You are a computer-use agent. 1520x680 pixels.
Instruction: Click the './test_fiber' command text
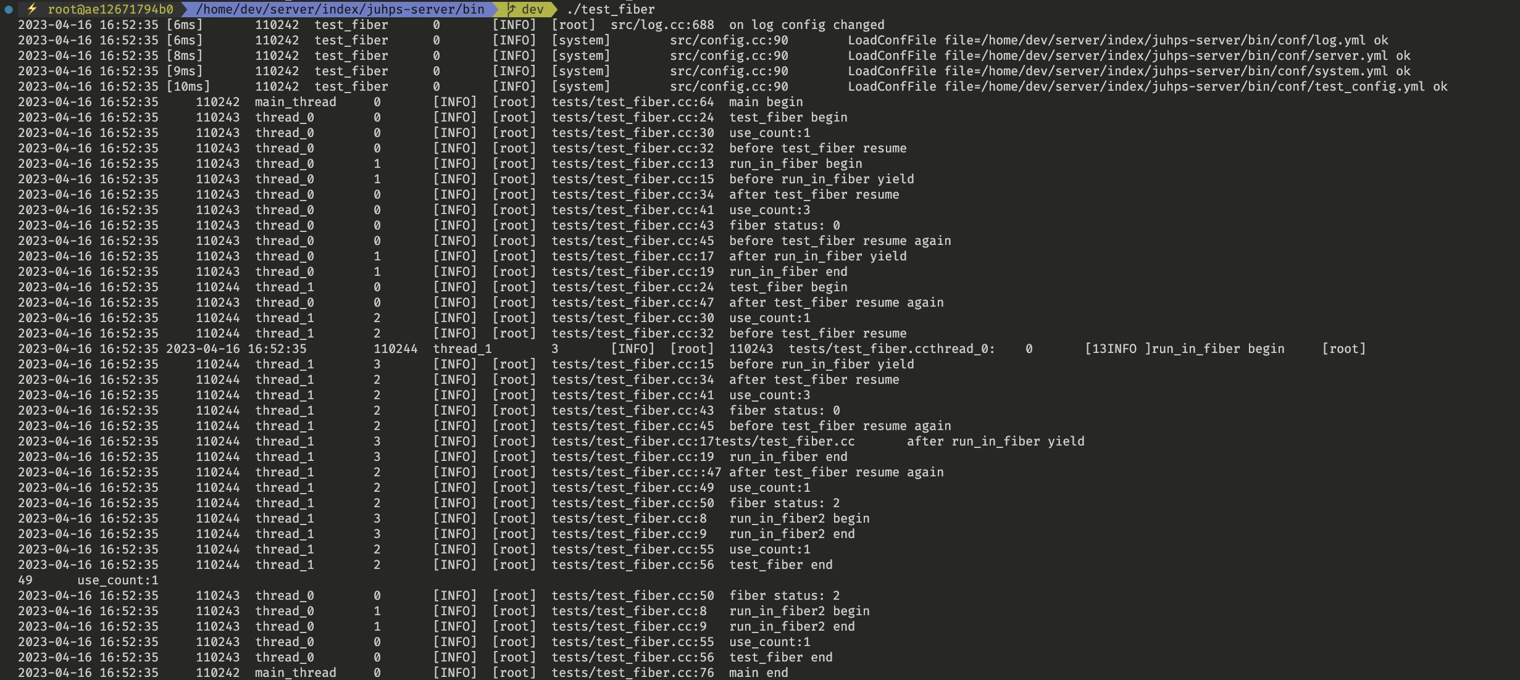(611, 9)
